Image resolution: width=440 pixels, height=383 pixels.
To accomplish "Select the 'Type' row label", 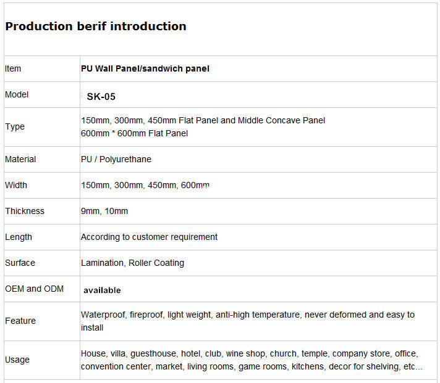I will (15, 127).
